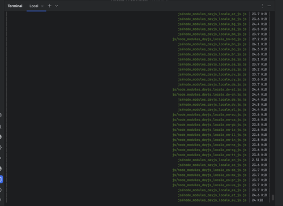Screen dimensions: 283x206
Task: Click the 26.3 KiB size value
Action: pos(259,49)
